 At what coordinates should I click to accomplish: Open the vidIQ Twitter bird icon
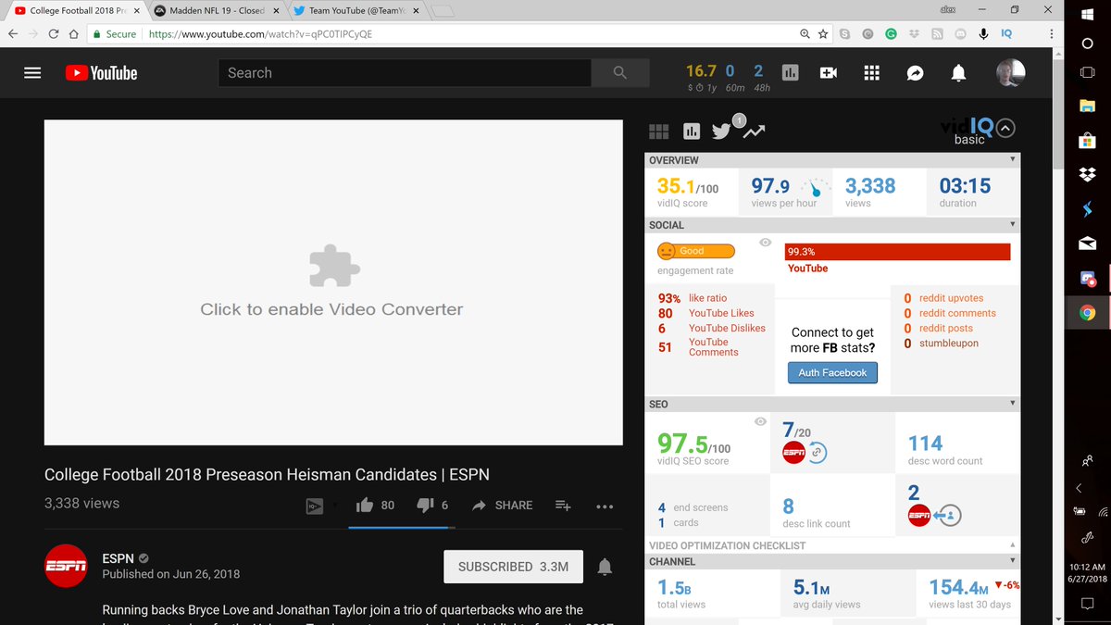[721, 131]
